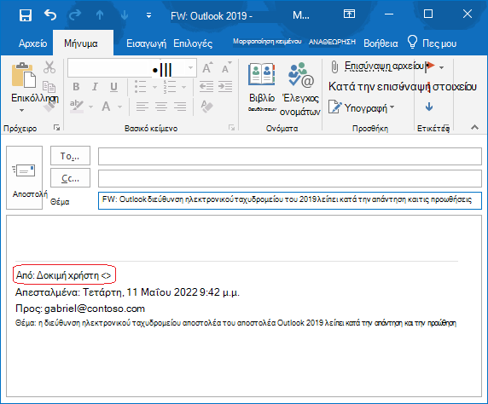Switch to the Εισαγωγή tab
This screenshot has height=404, width=488.
146,43
